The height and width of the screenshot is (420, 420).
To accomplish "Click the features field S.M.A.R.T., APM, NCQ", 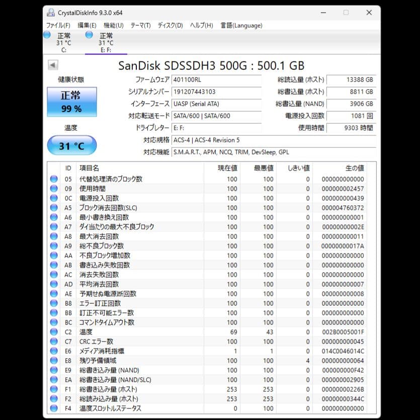I will [x=274, y=152].
